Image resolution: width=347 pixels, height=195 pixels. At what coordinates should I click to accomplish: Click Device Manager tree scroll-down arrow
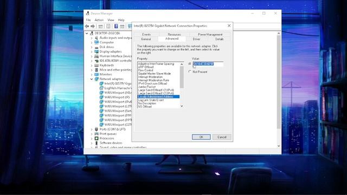[279, 146]
